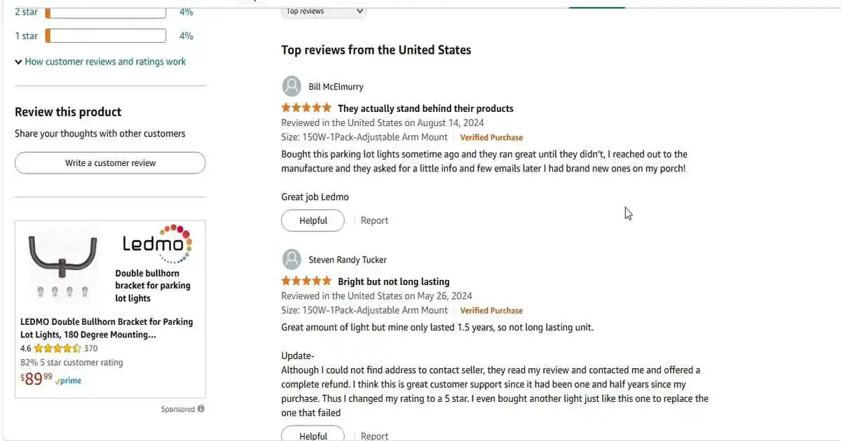This screenshot has width=841, height=441.
Task: Click the five-star rating on Bill's review
Action: click(x=306, y=108)
